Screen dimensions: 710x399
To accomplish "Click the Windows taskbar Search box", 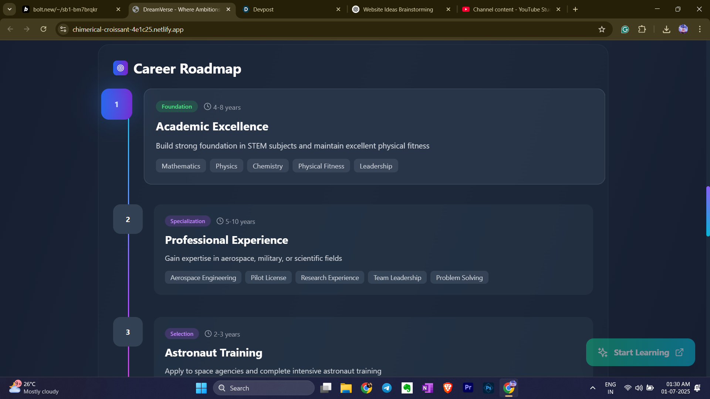I will coord(264,388).
